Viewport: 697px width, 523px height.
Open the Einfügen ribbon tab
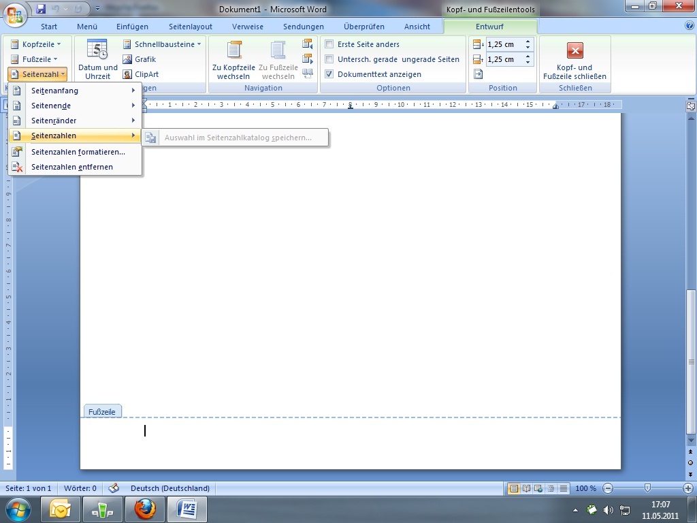pos(133,27)
